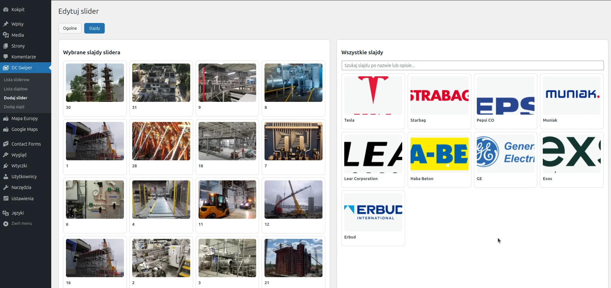Select the Starbag slide card
This screenshot has height=288, width=611.
439,101
